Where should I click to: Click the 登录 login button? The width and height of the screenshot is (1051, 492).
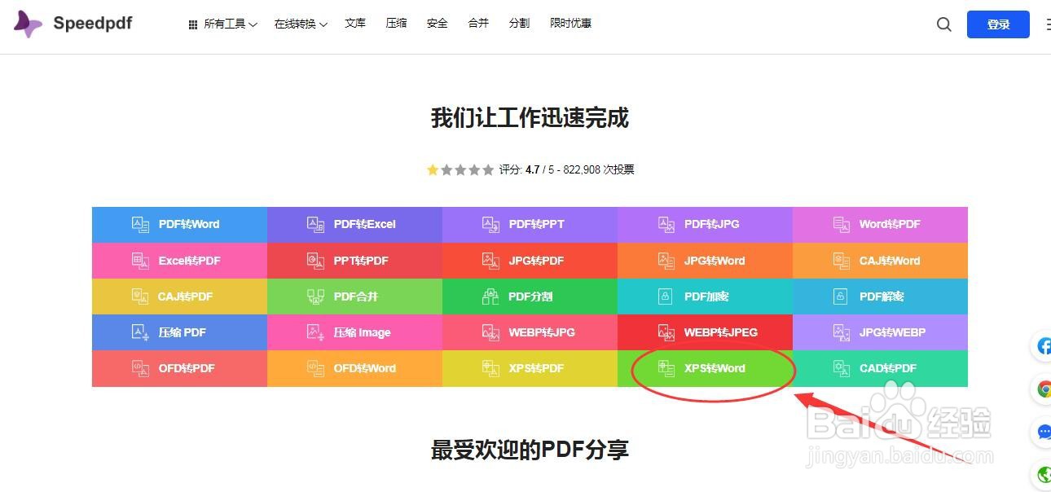[x=998, y=24]
